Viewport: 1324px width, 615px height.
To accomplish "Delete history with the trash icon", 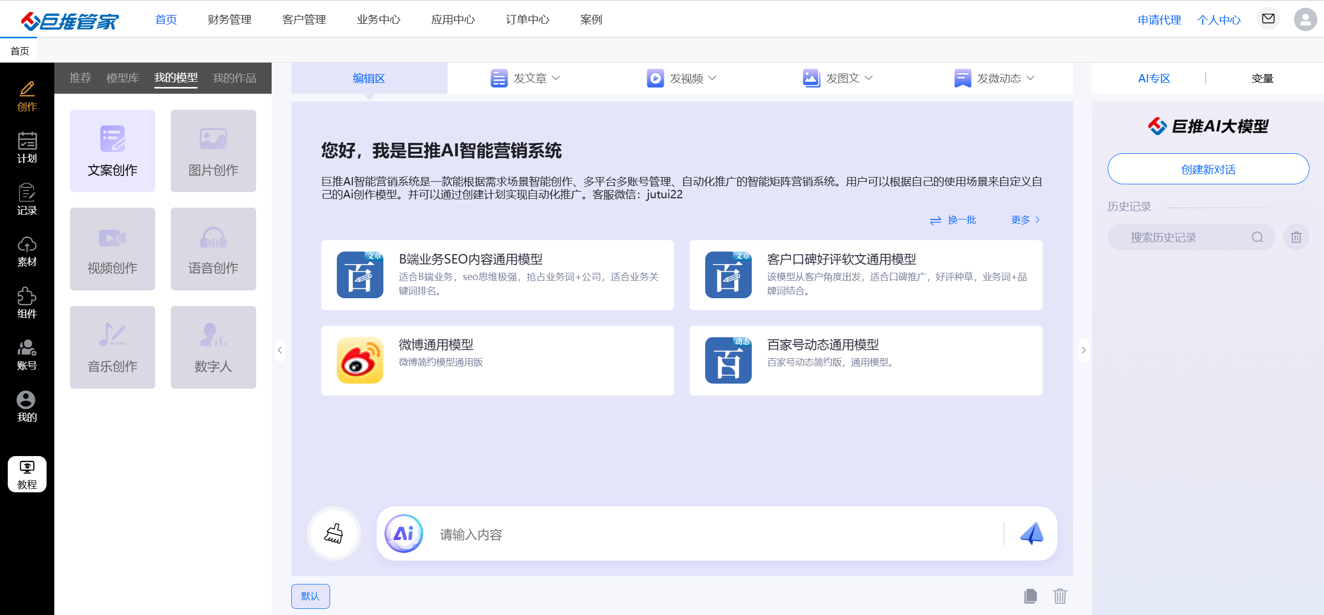I will pos(1296,237).
